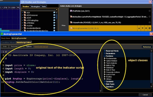Select Date & Time in functions tree

click(111, 70)
